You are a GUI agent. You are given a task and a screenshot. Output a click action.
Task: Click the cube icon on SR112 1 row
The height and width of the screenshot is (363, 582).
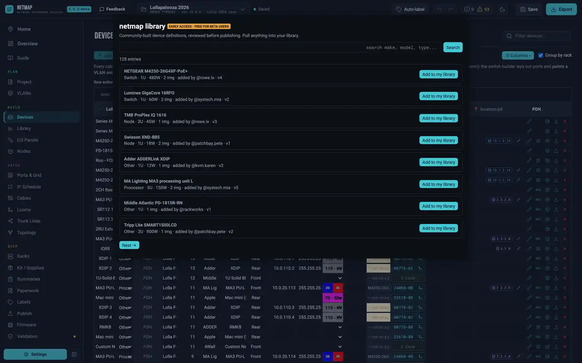click(x=547, y=210)
